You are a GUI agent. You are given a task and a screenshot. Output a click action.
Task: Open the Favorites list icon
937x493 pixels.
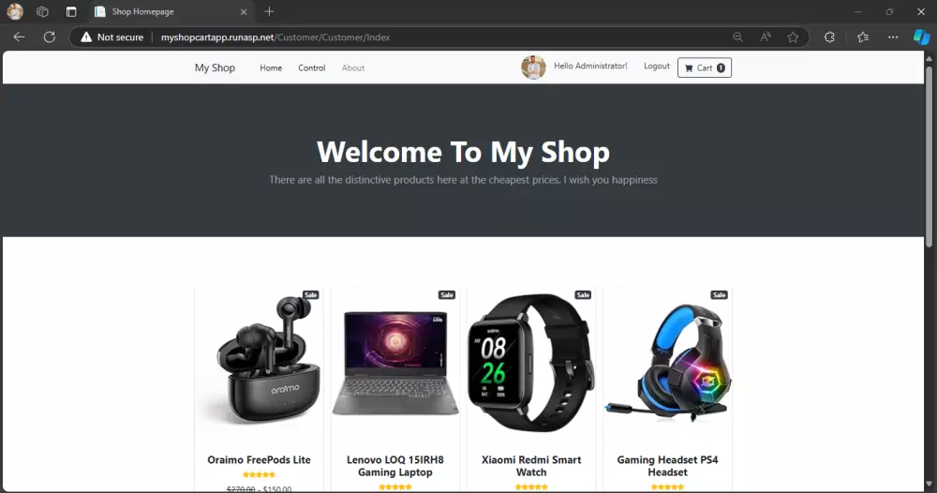pos(863,37)
